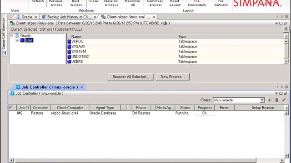
Task: Edit the job filter with pencil icon
Action: point(284,100)
